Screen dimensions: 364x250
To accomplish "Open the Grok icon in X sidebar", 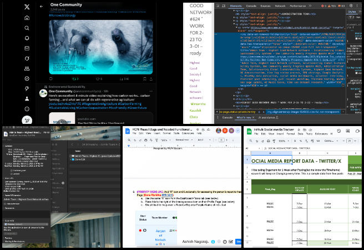I will [x=27, y=58].
